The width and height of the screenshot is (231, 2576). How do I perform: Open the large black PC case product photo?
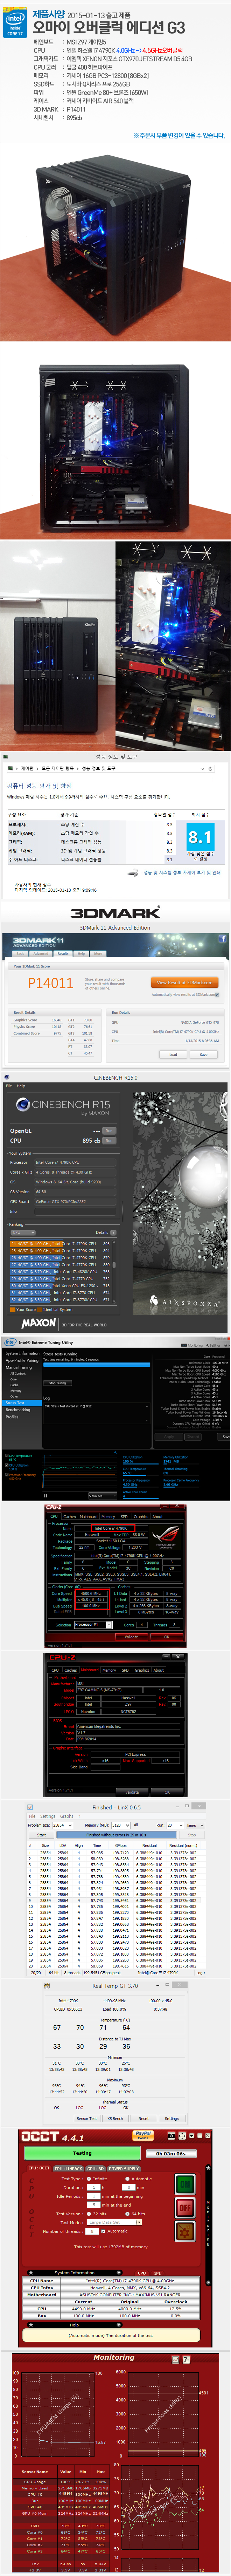pyautogui.click(x=115, y=241)
